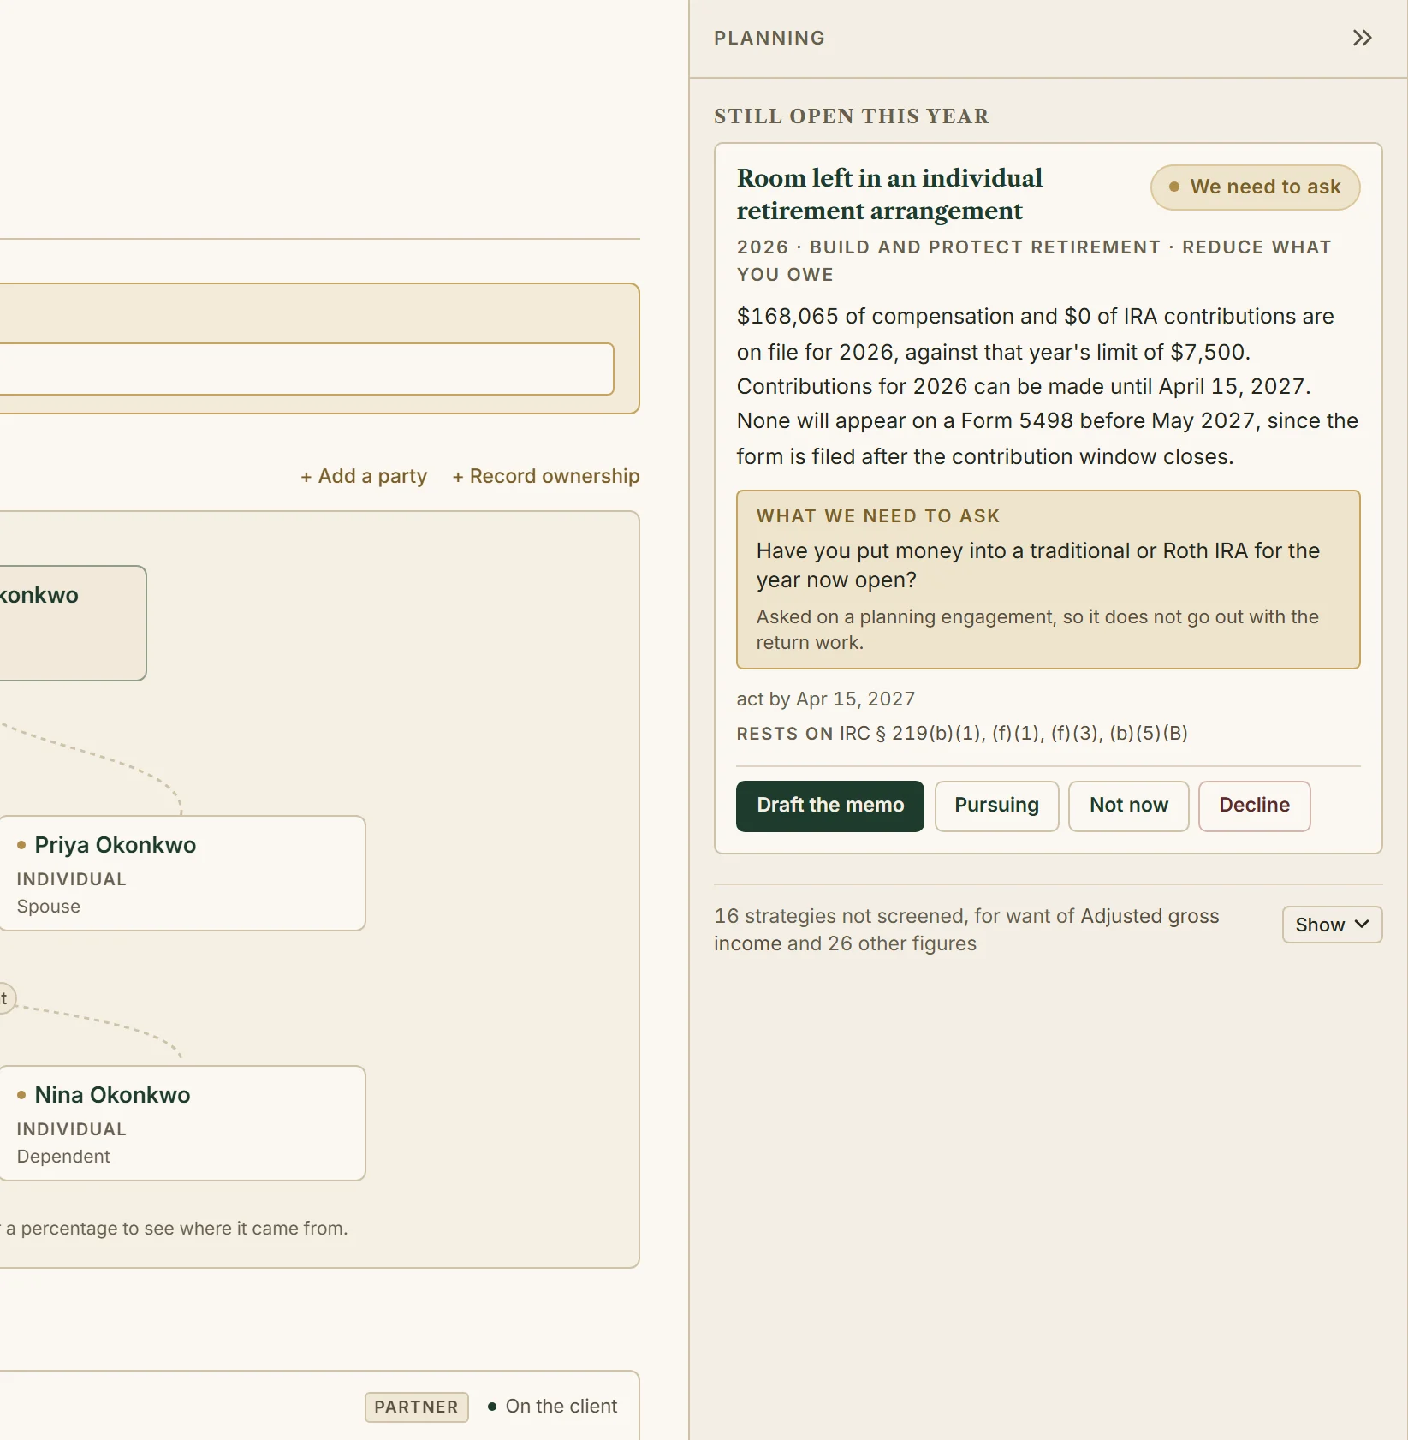Image resolution: width=1408 pixels, height=1440 pixels.
Task: Click the '2026 · BUILD AND PROTECT RETIREMENT' tag line
Action: 1034,260
